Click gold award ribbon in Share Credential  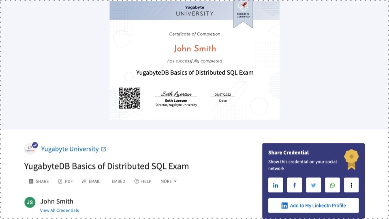point(351,159)
